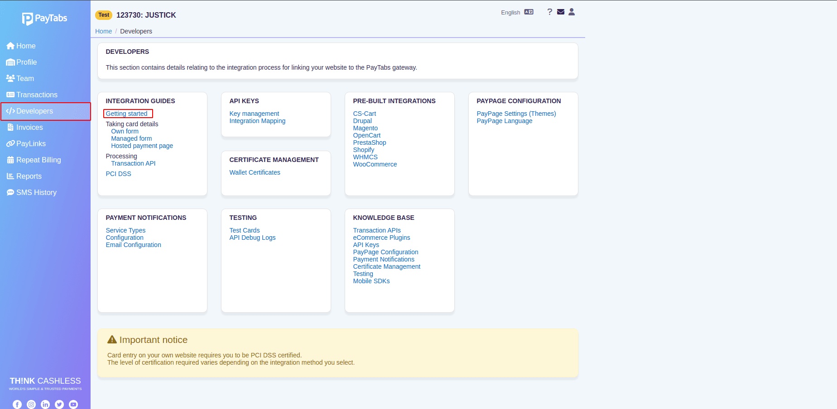Click the PayTabs logo in the sidebar
The height and width of the screenshot is (409, 837).
(x=45, y=19)
